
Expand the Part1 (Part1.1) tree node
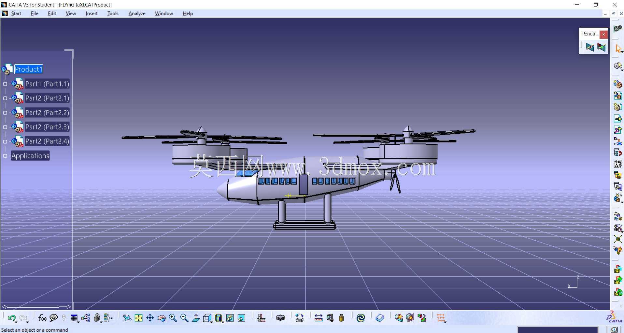click(5, 84)
